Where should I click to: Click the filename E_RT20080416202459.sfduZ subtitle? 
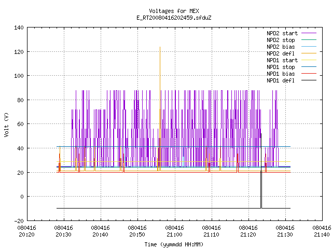tap(174, 18)
